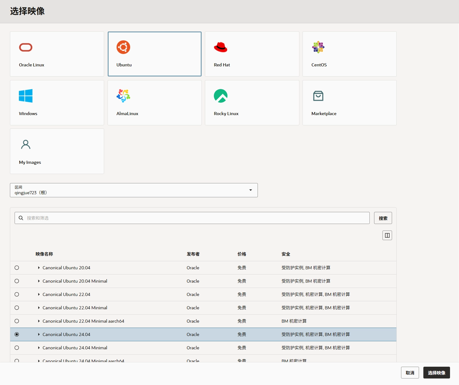Choose the CentOS logo tile
This screenshot has height=385, width=459.
318,47
